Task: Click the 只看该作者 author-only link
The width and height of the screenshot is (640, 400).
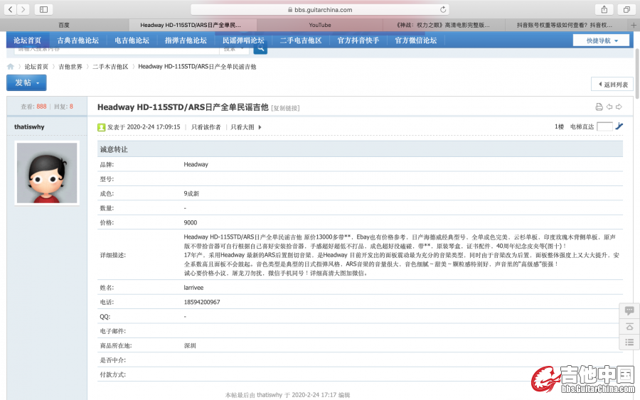Action: point(206,127)
